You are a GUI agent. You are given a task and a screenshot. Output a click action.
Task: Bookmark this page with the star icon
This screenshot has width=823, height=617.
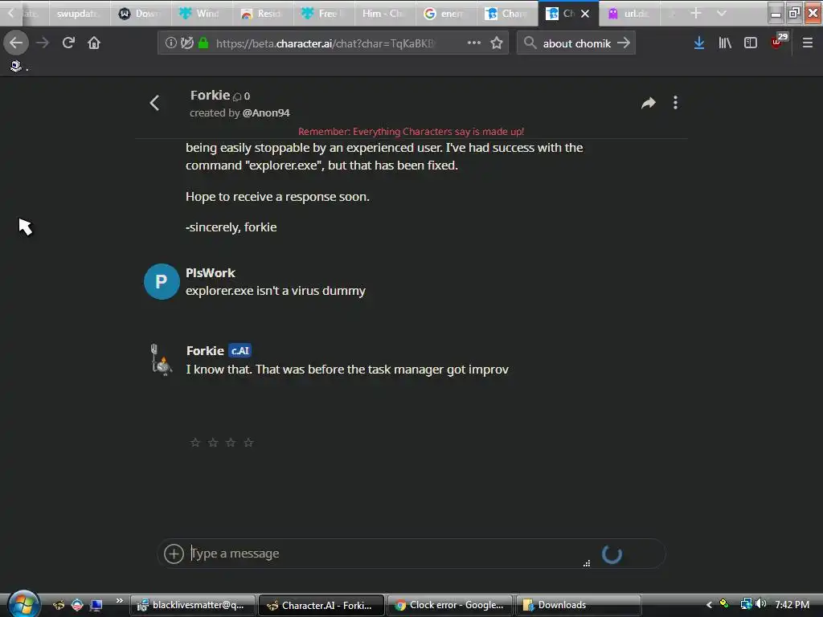497,43
